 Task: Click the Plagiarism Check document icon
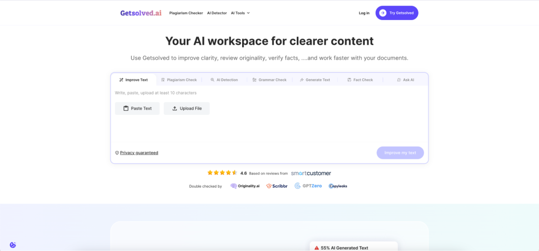coord(163,80)
